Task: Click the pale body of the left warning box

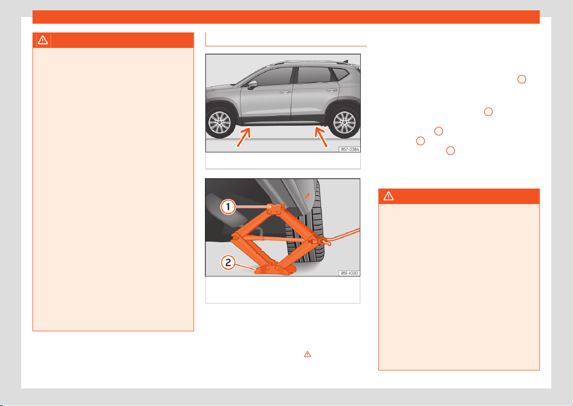Action: [x=113, y=189]
